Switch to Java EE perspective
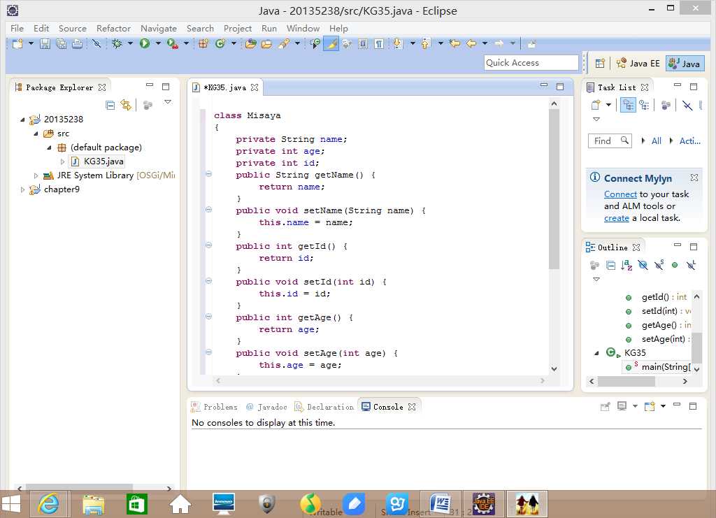 pyautogui.click(x=638, y=64)
